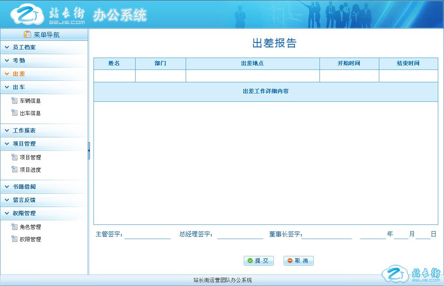Expand the 员工档案 menu section
Screen dimensions: 444x286
[24, 47]
